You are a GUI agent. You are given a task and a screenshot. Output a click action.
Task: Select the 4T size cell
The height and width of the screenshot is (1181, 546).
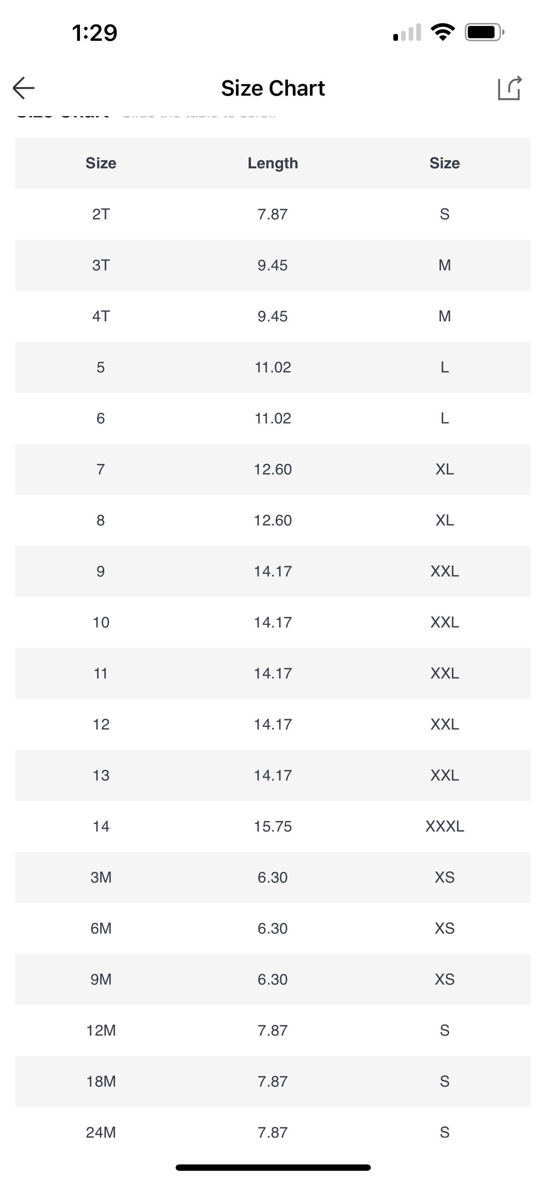click(101, 316)
